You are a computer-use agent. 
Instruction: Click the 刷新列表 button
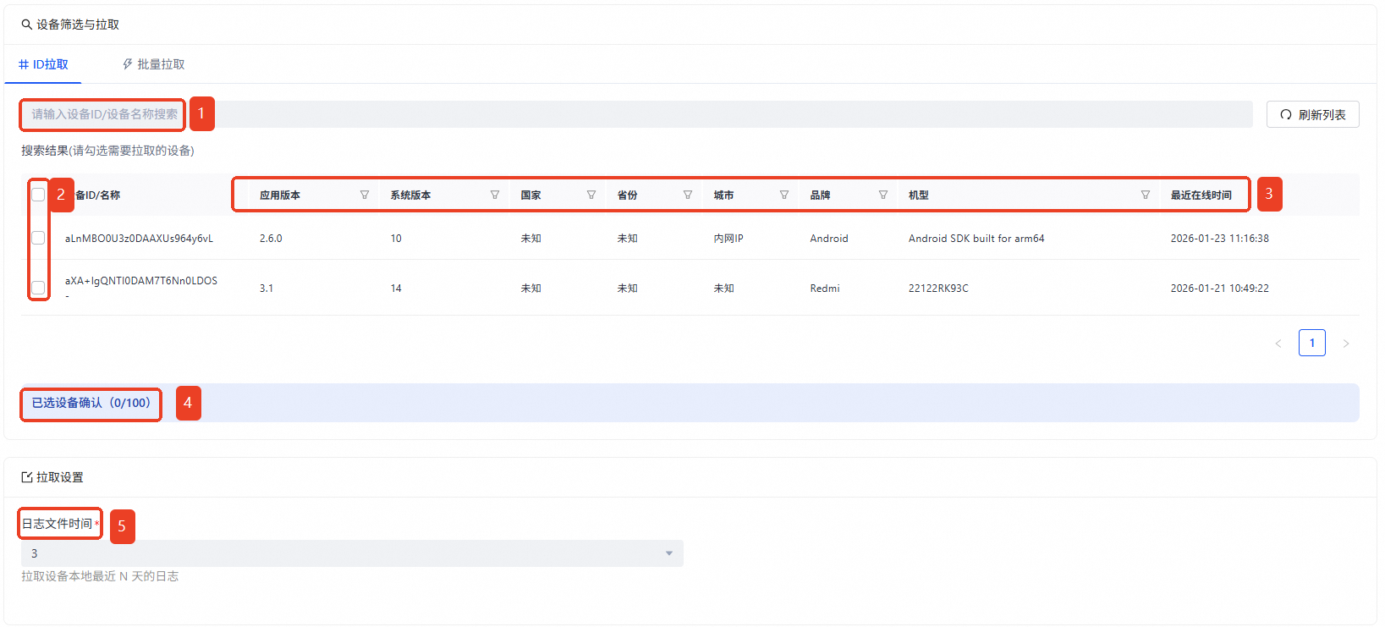point(1313,114)
